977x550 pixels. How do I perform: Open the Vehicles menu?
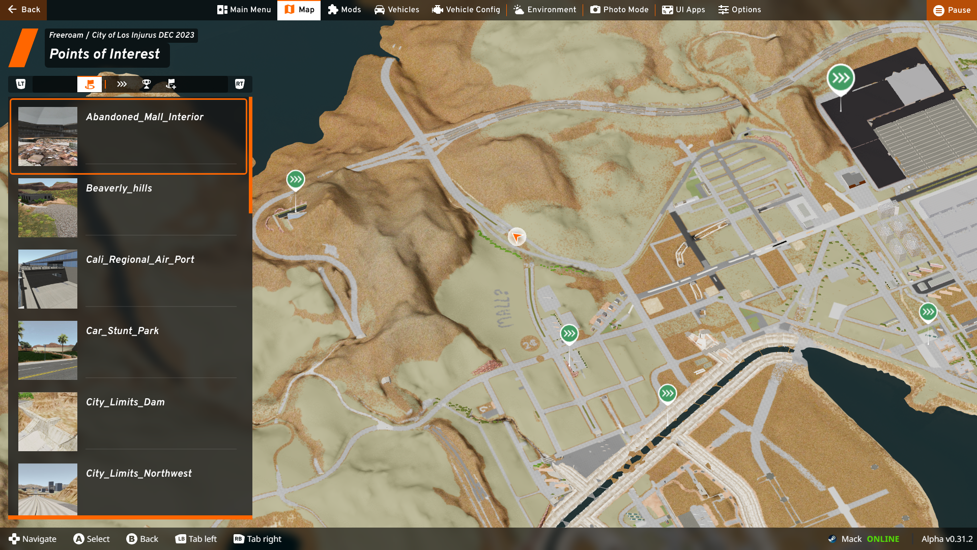pyautogui.click(x=397, y=10)
